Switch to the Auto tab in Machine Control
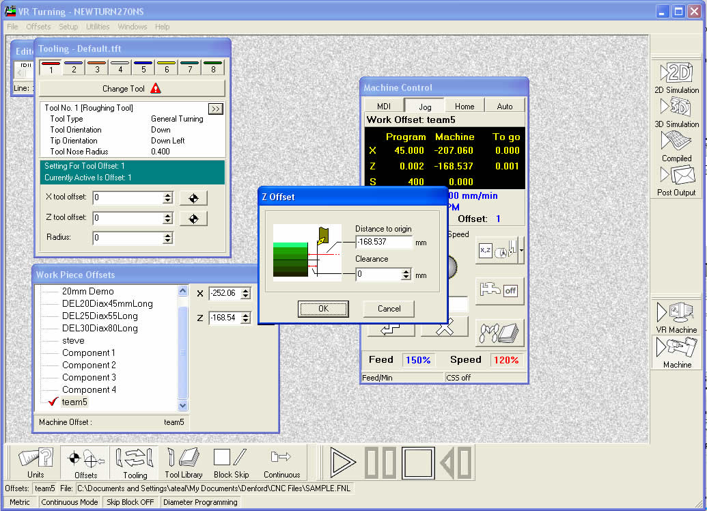The height and width of the screenshot is (511, 707). click(505, 105)
